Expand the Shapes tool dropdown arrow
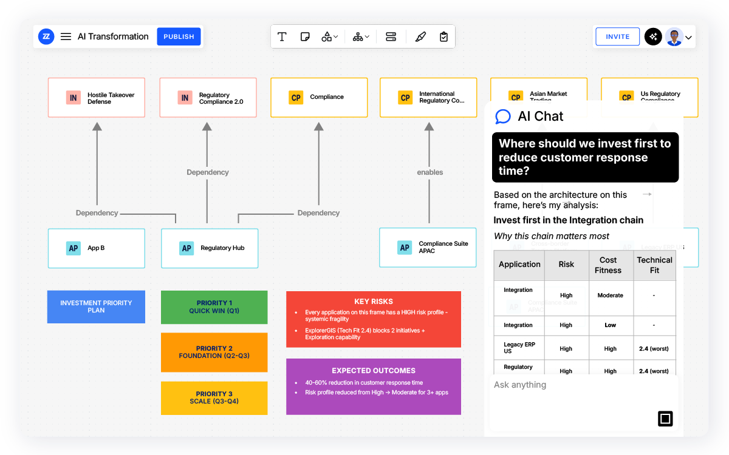This screenshot has width=729, height=455. (x=336, y=37)
